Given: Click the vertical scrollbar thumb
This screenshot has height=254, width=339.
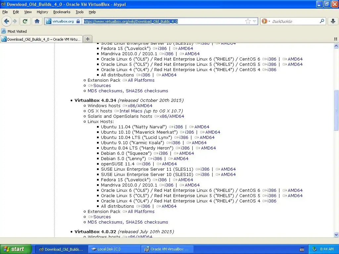Looking at the screenshot, I should coord(336,110).
